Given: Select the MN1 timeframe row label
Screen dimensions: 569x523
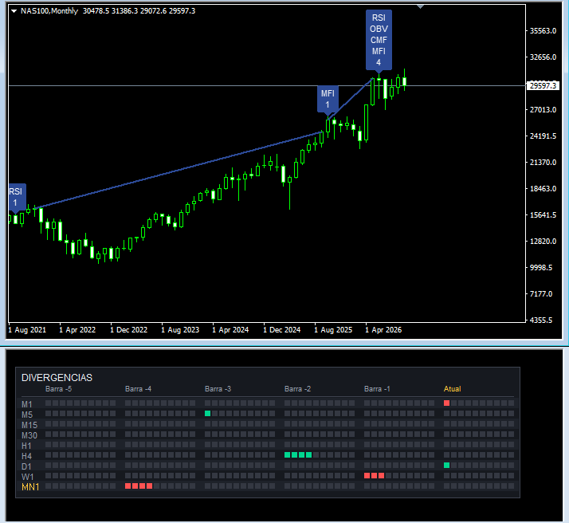Looking at the screenshot, I should (30, 487).
